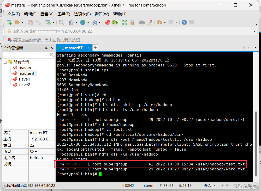This screenshot has height=191, width=261.
Task: Click the blue Help question icon
Action: 184,22
